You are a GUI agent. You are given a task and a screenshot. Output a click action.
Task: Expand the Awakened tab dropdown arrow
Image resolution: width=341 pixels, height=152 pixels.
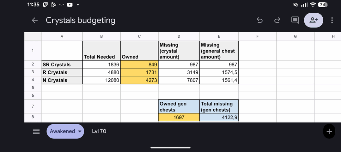click(x=79, y=131)
